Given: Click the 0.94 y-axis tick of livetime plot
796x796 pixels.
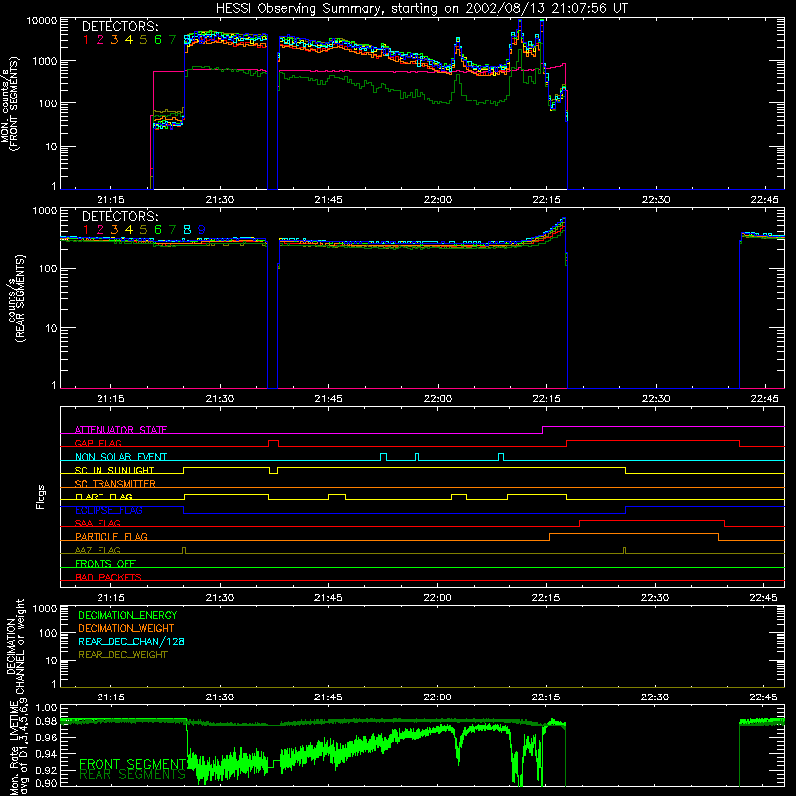Looking at the screenshot, I should (46, 754).
